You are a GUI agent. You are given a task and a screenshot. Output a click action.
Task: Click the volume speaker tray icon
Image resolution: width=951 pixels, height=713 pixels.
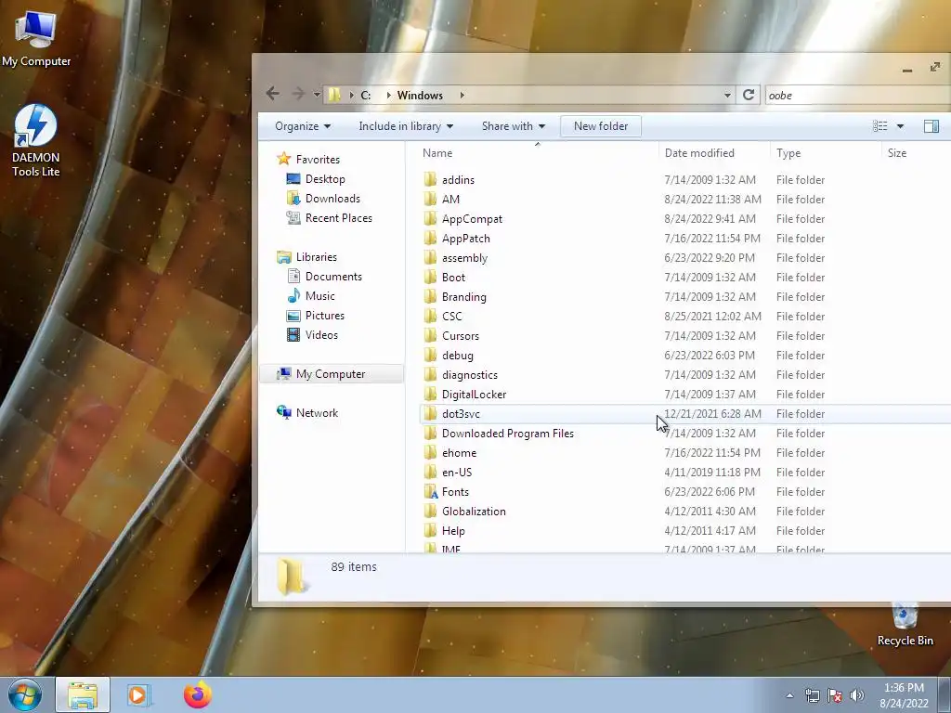click(x=857, y=695)
